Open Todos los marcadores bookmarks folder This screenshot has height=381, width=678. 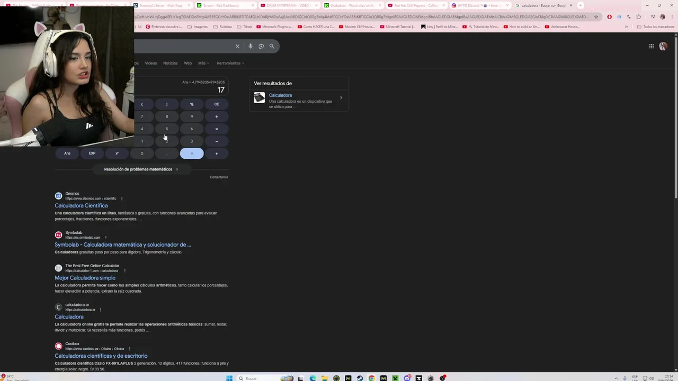click(x=655, y=26)
